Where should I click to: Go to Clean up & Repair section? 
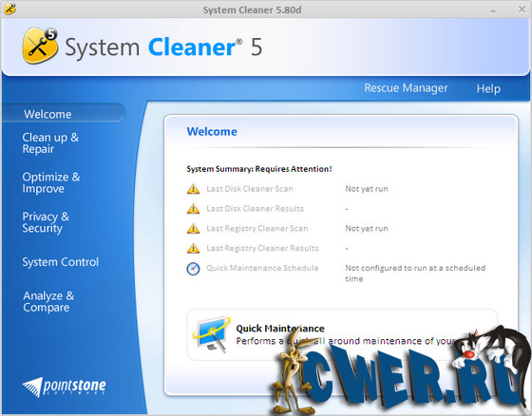pos(50,142)
